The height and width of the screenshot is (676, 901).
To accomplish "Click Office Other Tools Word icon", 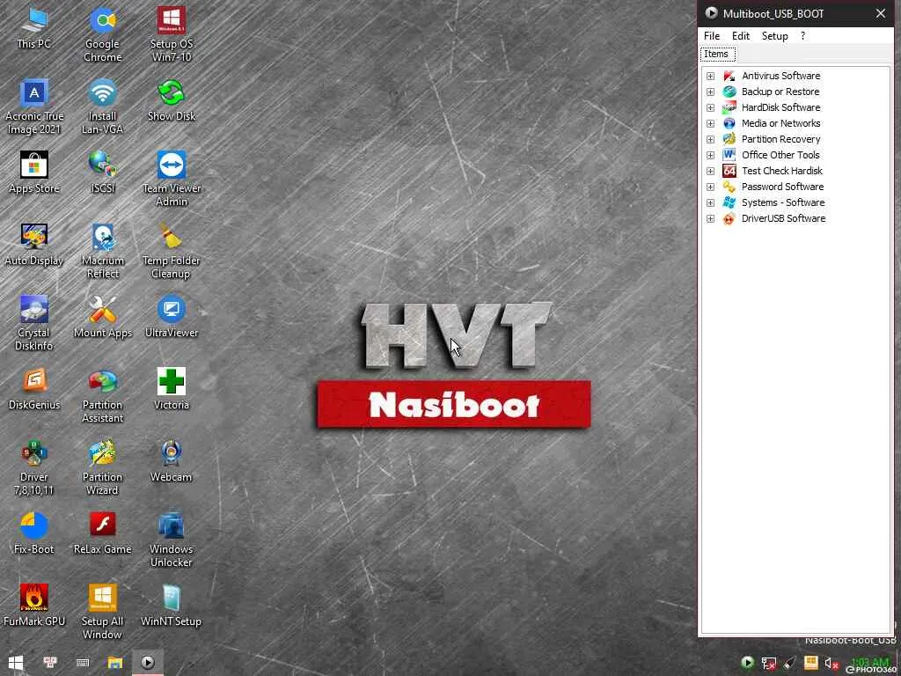I will point(729,155).
